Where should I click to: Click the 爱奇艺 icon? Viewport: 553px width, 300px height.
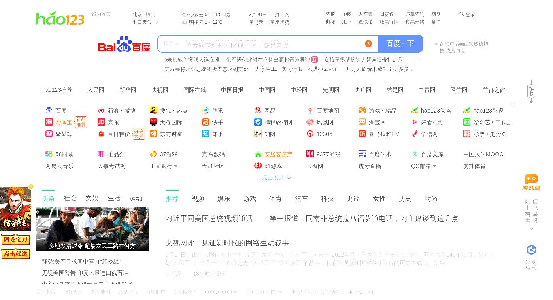pos(467,122)
